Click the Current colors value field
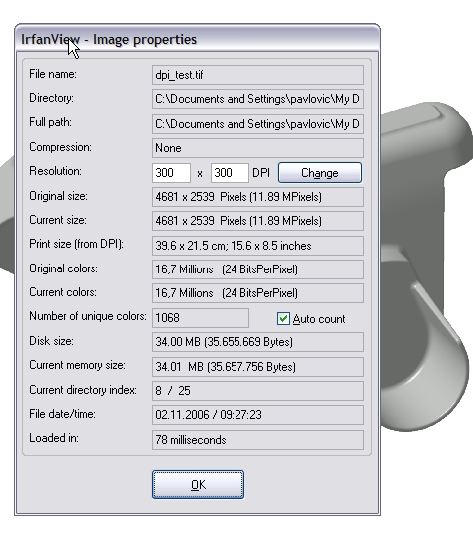 point(257,293)
